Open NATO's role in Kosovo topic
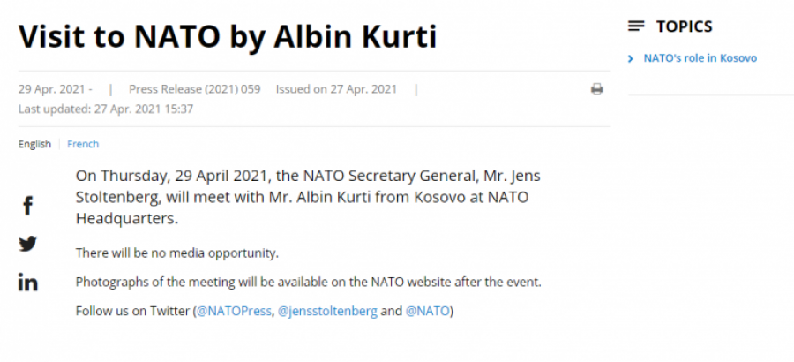The height and width of the screenshot is (362, 794). [700, 58]
